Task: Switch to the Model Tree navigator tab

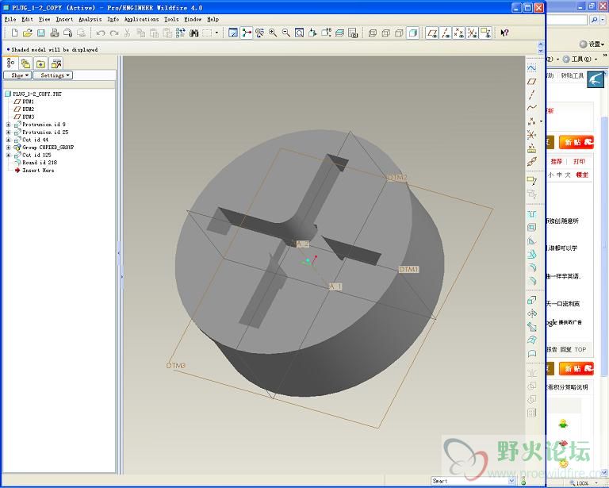Action: click(10, 63)
